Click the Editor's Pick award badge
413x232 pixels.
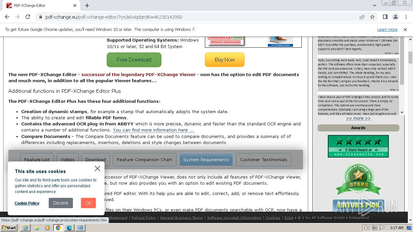(x=358, y=205)
